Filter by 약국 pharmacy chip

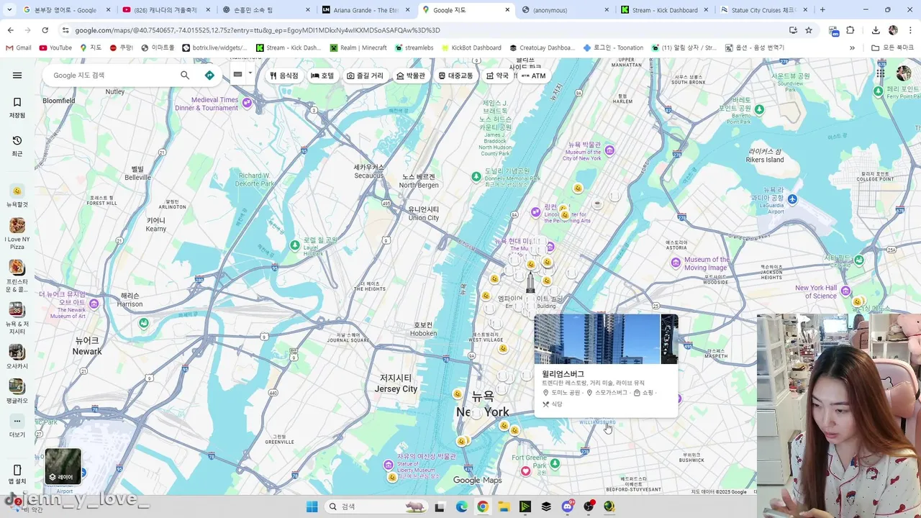pos(497,76)
